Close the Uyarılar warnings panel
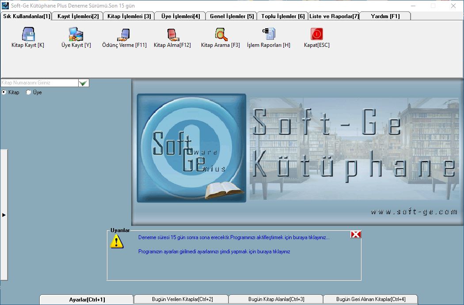This screenshot has height=305, width=464. tap(355, 235)
